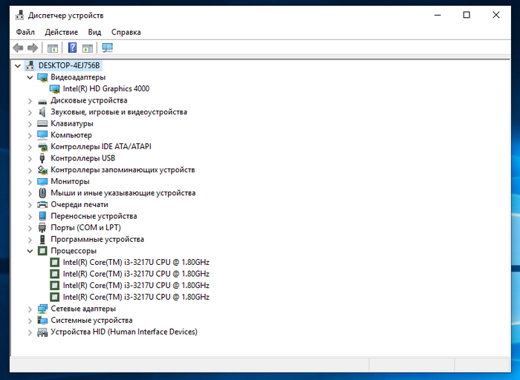Click the Forward arrow toolbar icon
520x380 pixels.
pos(33,48)
